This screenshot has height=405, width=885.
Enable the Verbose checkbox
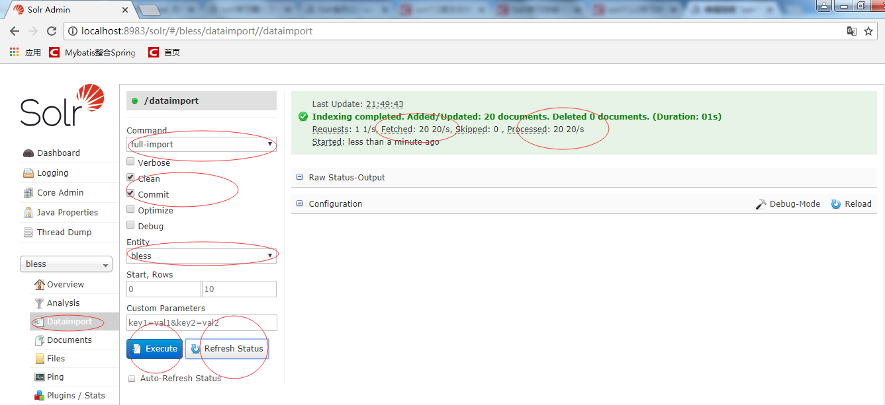coord(130,163)
